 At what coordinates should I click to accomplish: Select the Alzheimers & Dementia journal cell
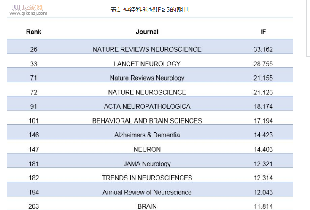pos(147,135)
